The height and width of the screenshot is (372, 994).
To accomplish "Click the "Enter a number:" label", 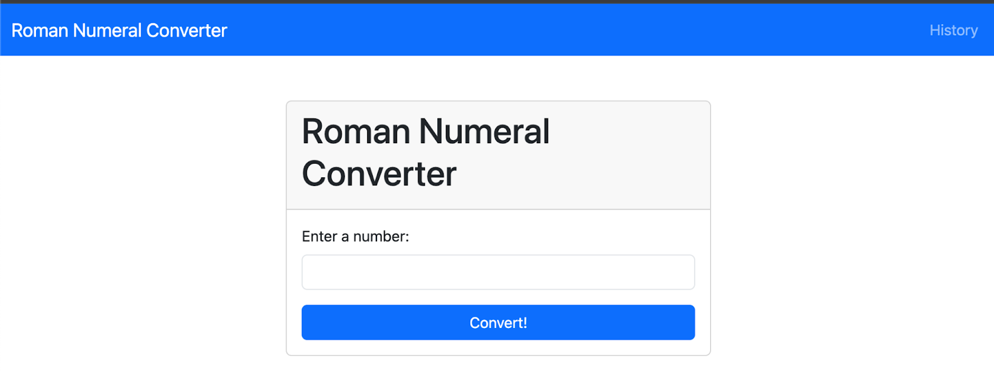I will (355, 236).
